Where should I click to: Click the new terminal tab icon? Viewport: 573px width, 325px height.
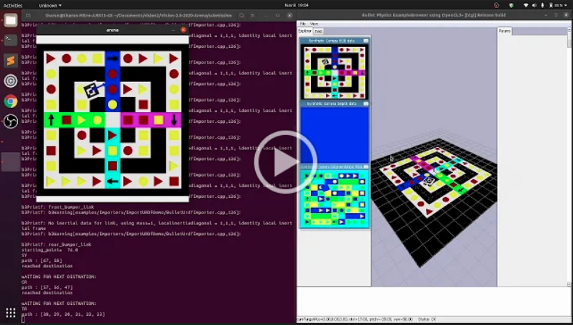(x=26, y=14)
